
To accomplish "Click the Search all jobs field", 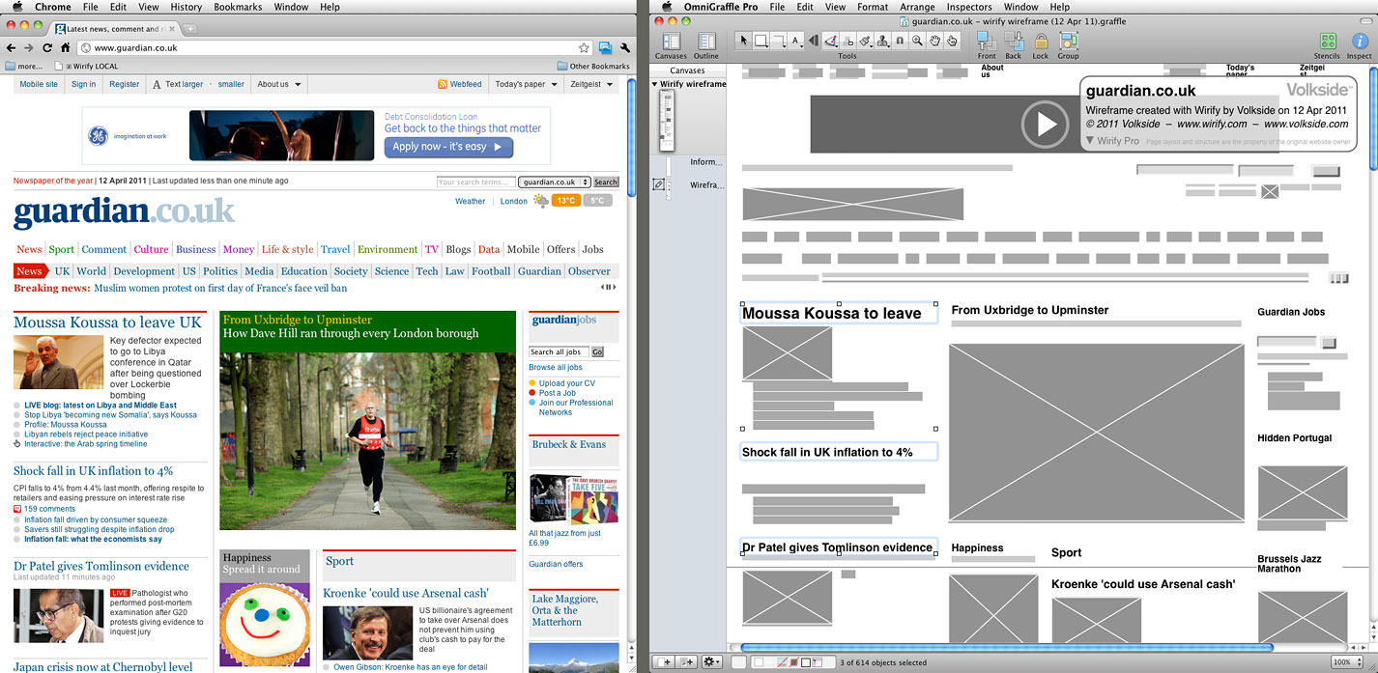I will click(x=559, y=352).
